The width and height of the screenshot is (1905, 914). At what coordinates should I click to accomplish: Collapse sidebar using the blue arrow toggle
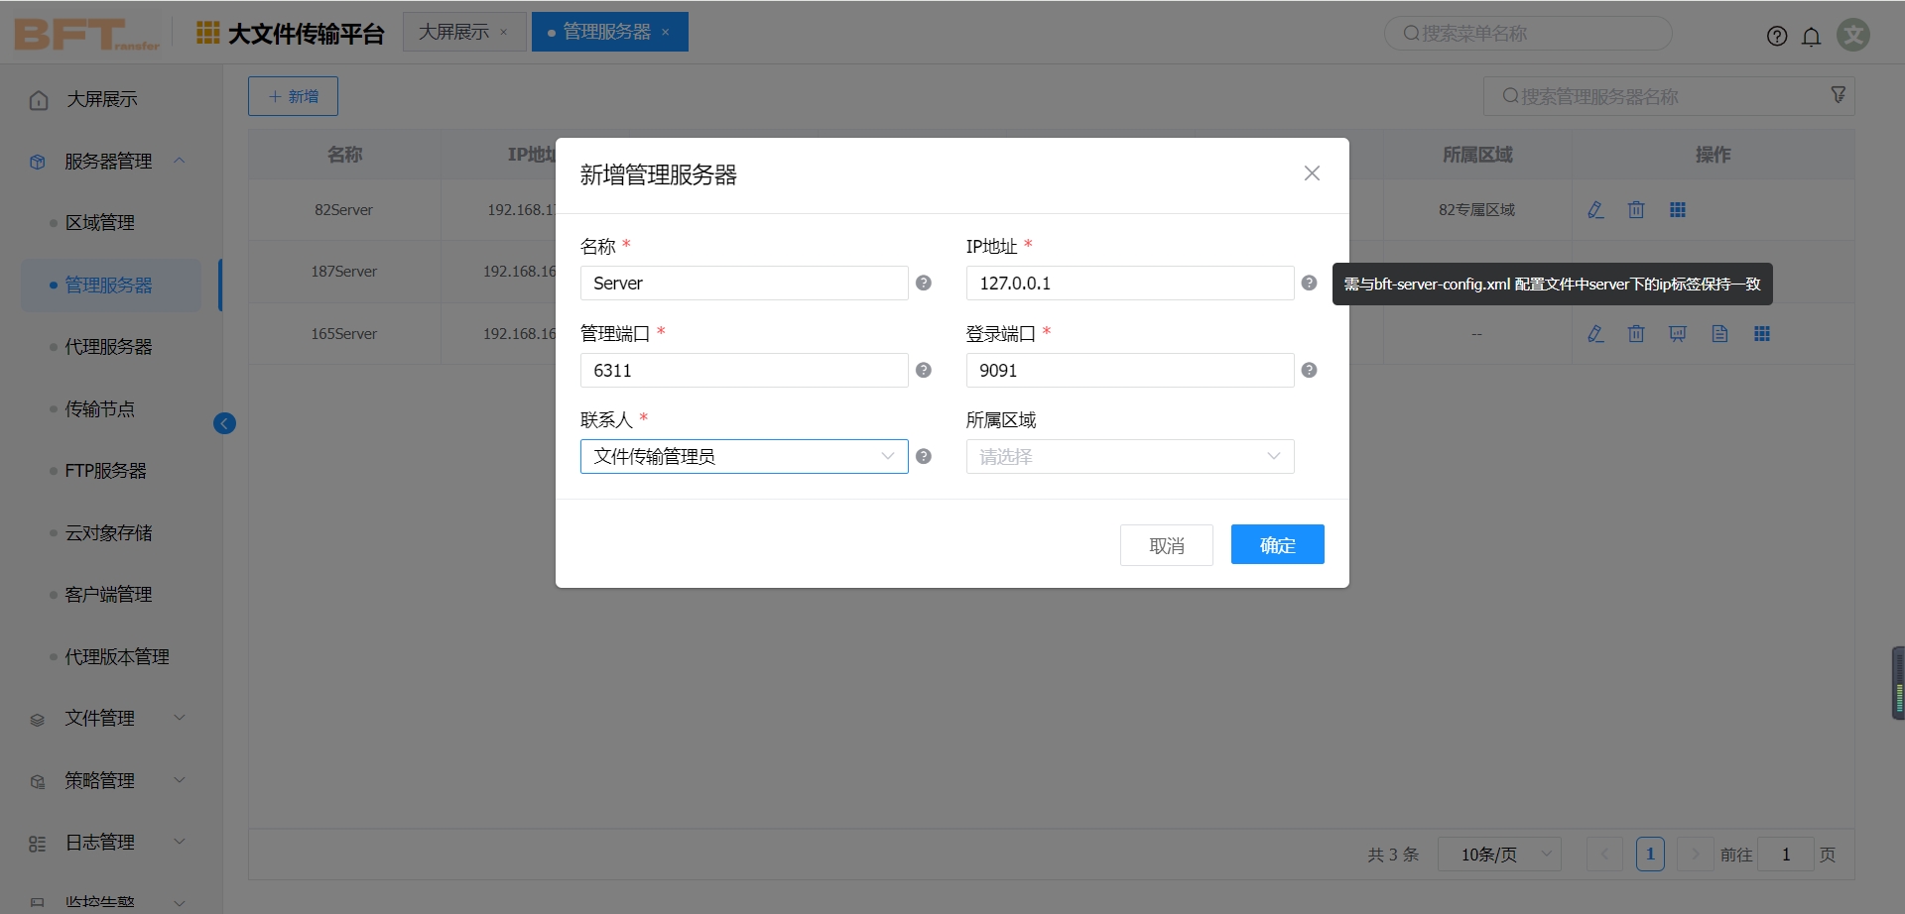[x=224, y=424]
